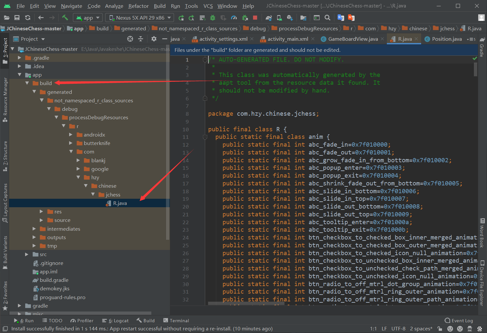Open the Logcat tool window button
Image resolution: width=487 pixels, height=333 pixels.
[x=115, y=321]
